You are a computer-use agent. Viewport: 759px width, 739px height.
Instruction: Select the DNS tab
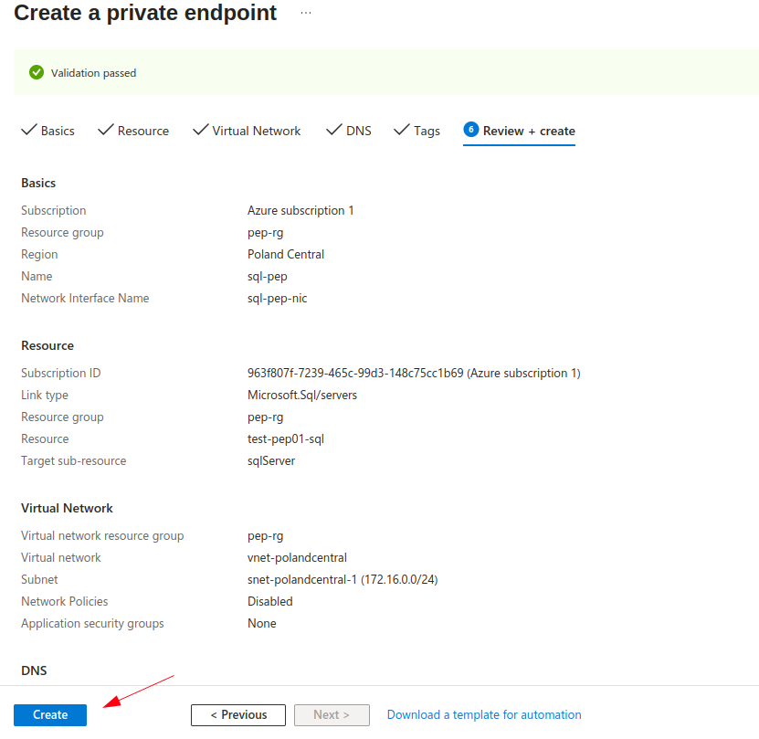coord(359,131)
